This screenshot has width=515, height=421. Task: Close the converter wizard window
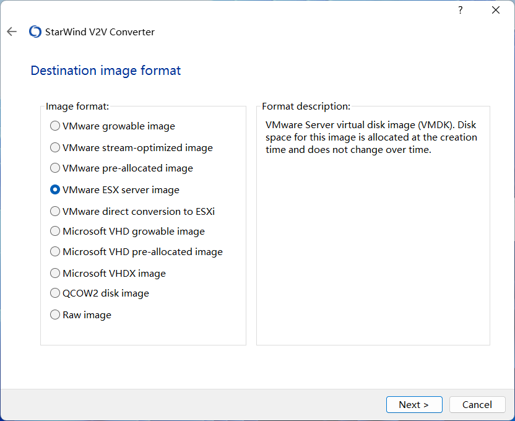[x=495, y=10]
